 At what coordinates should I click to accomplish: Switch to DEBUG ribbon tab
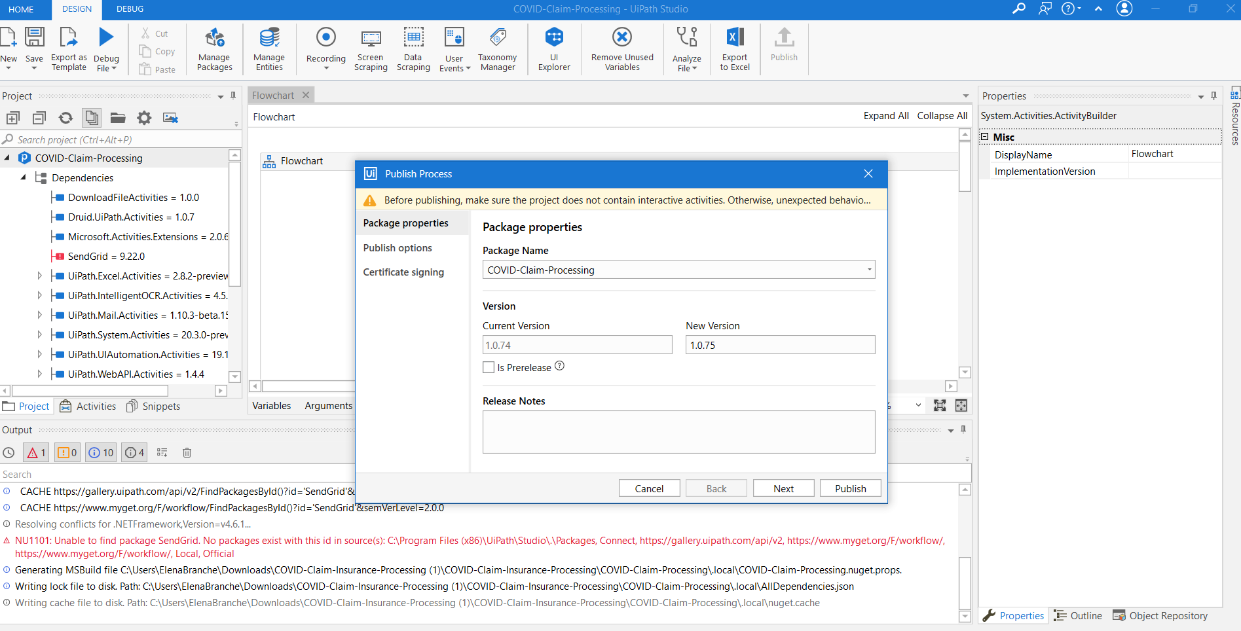[130, 9]
